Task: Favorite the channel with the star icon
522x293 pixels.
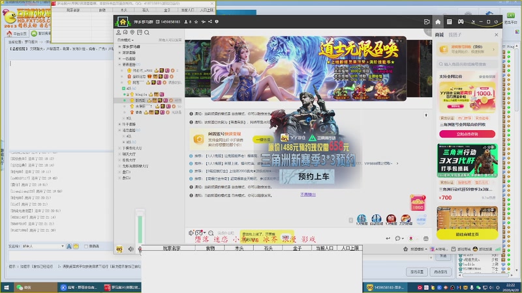Action: coord(196,22)
